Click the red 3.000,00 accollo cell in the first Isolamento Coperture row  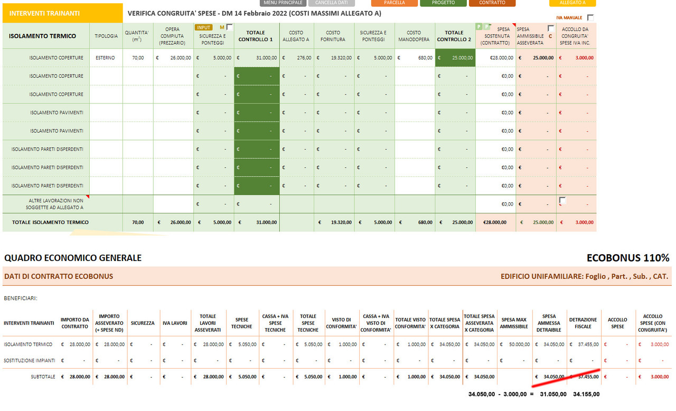(576, 58)
